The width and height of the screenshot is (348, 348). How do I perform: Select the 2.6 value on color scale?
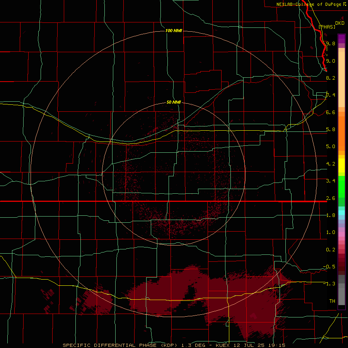[331, 198]
